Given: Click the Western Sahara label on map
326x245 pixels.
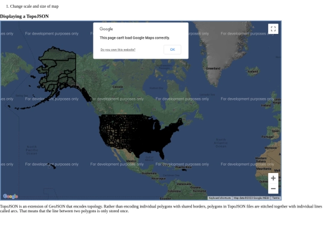Looking at the screenshot, I should click(261, 160).
